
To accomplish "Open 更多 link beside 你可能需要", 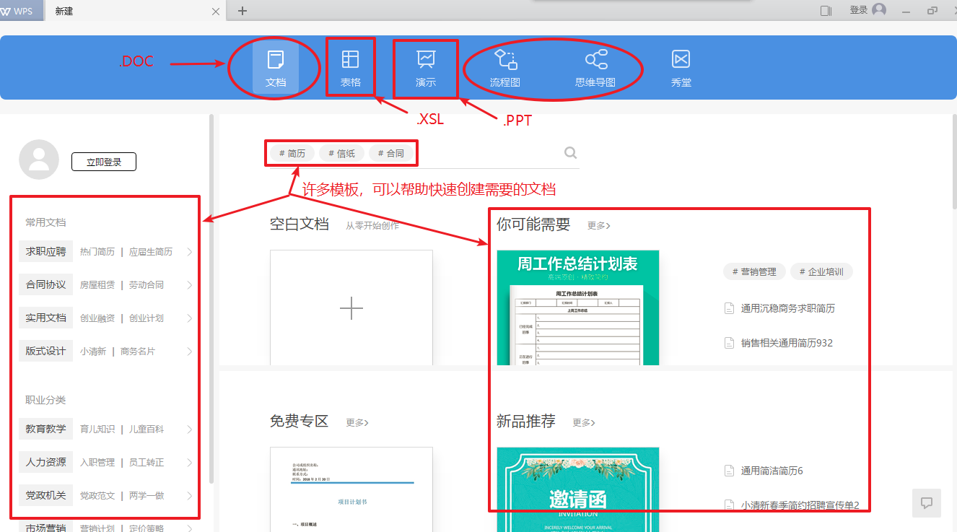I will (598, 226).
